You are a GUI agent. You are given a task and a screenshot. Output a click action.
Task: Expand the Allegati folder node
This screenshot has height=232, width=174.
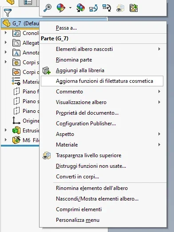6,43
